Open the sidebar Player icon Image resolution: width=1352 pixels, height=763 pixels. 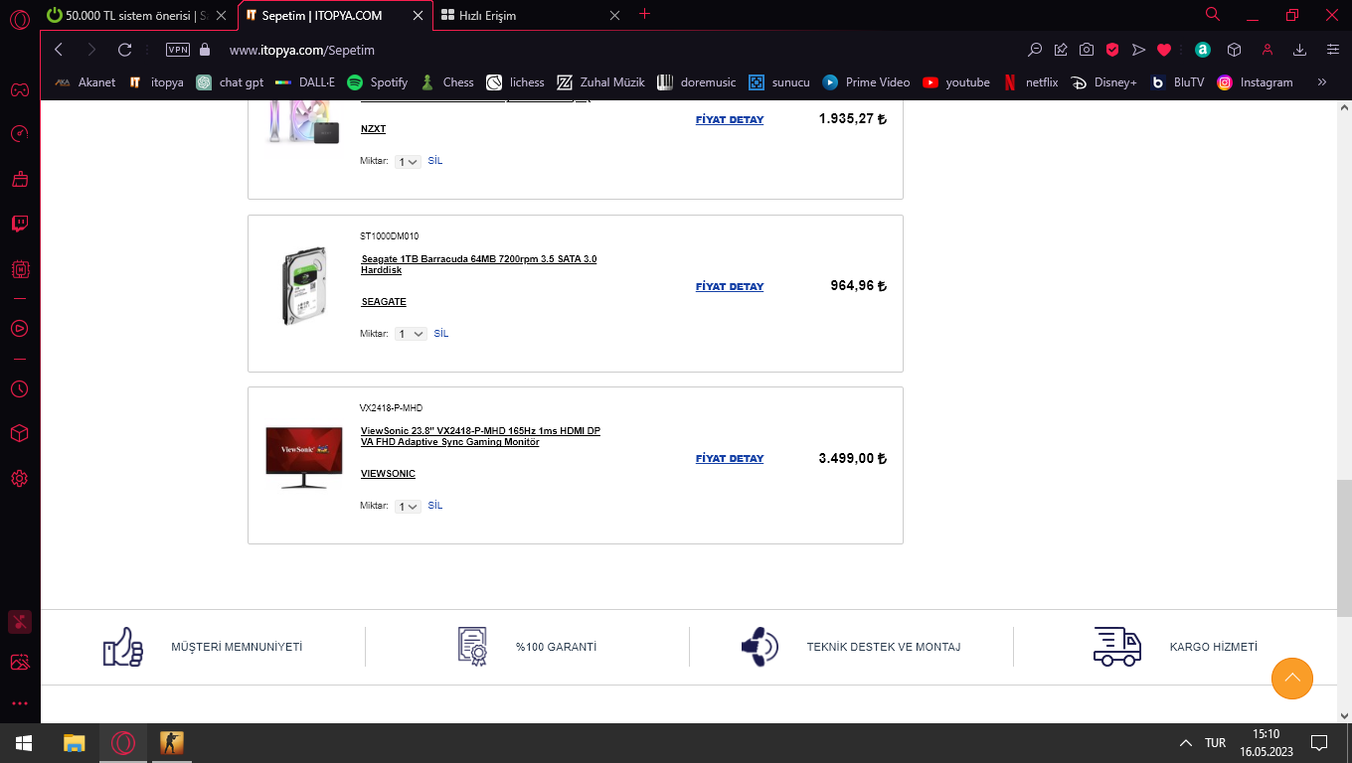pos(19,328)
